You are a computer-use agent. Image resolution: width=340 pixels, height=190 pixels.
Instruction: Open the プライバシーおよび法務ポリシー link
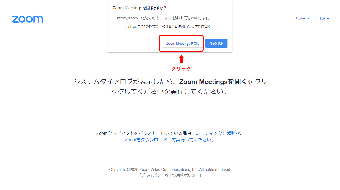pyautogui.click(x=170, y=175)
